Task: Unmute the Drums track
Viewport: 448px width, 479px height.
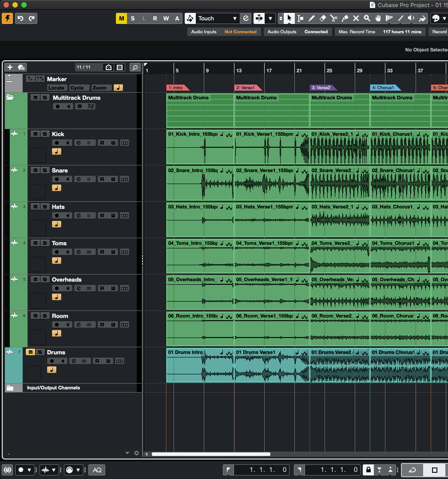Action: point(30,352)
